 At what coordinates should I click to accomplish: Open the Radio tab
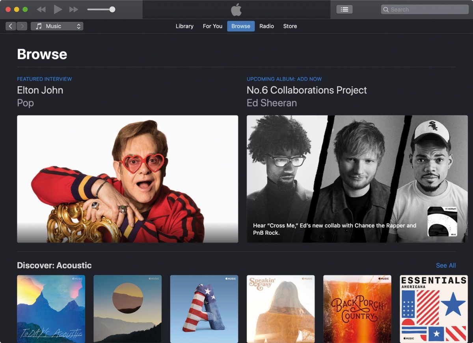point(267,26)
